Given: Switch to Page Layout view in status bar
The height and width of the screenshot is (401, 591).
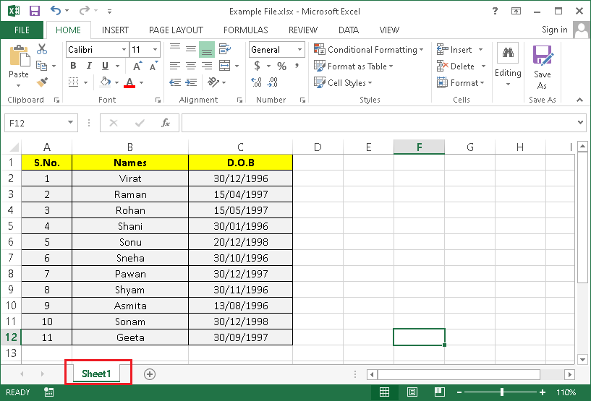Looking at the screenshot, I should [x=410, y=392].
